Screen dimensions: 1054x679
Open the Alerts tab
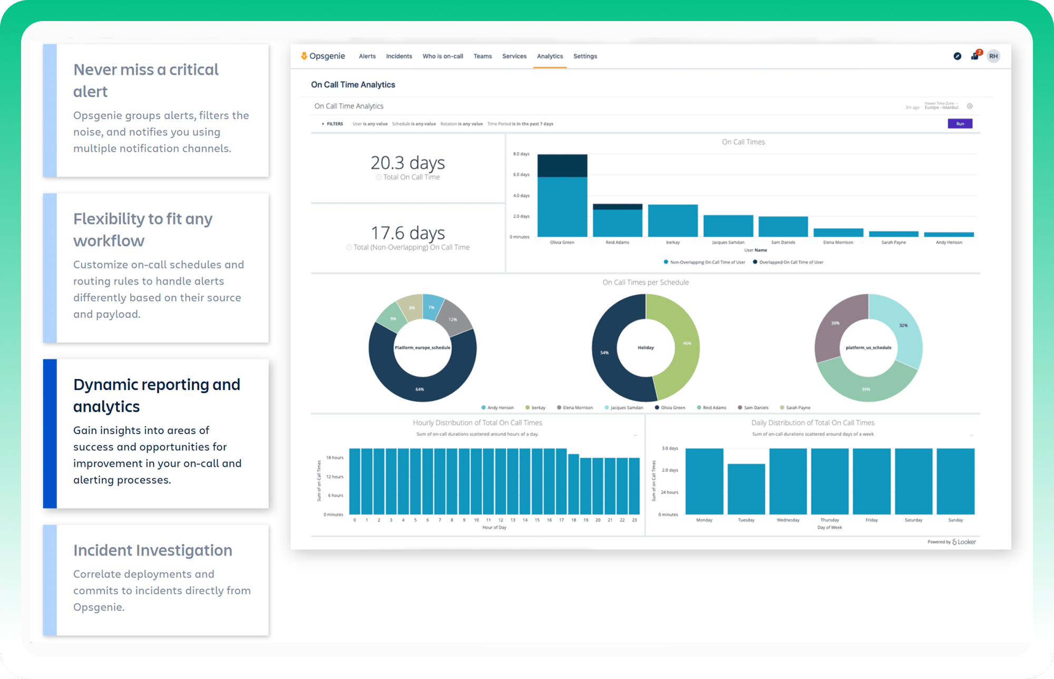tap(367, 56)
